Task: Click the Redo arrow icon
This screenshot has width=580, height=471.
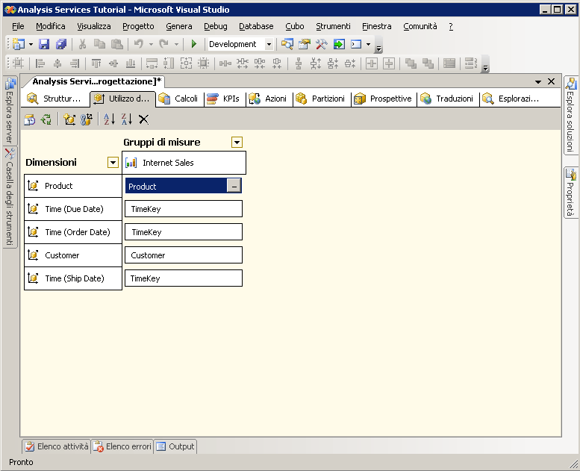Action: coord(164,44)
